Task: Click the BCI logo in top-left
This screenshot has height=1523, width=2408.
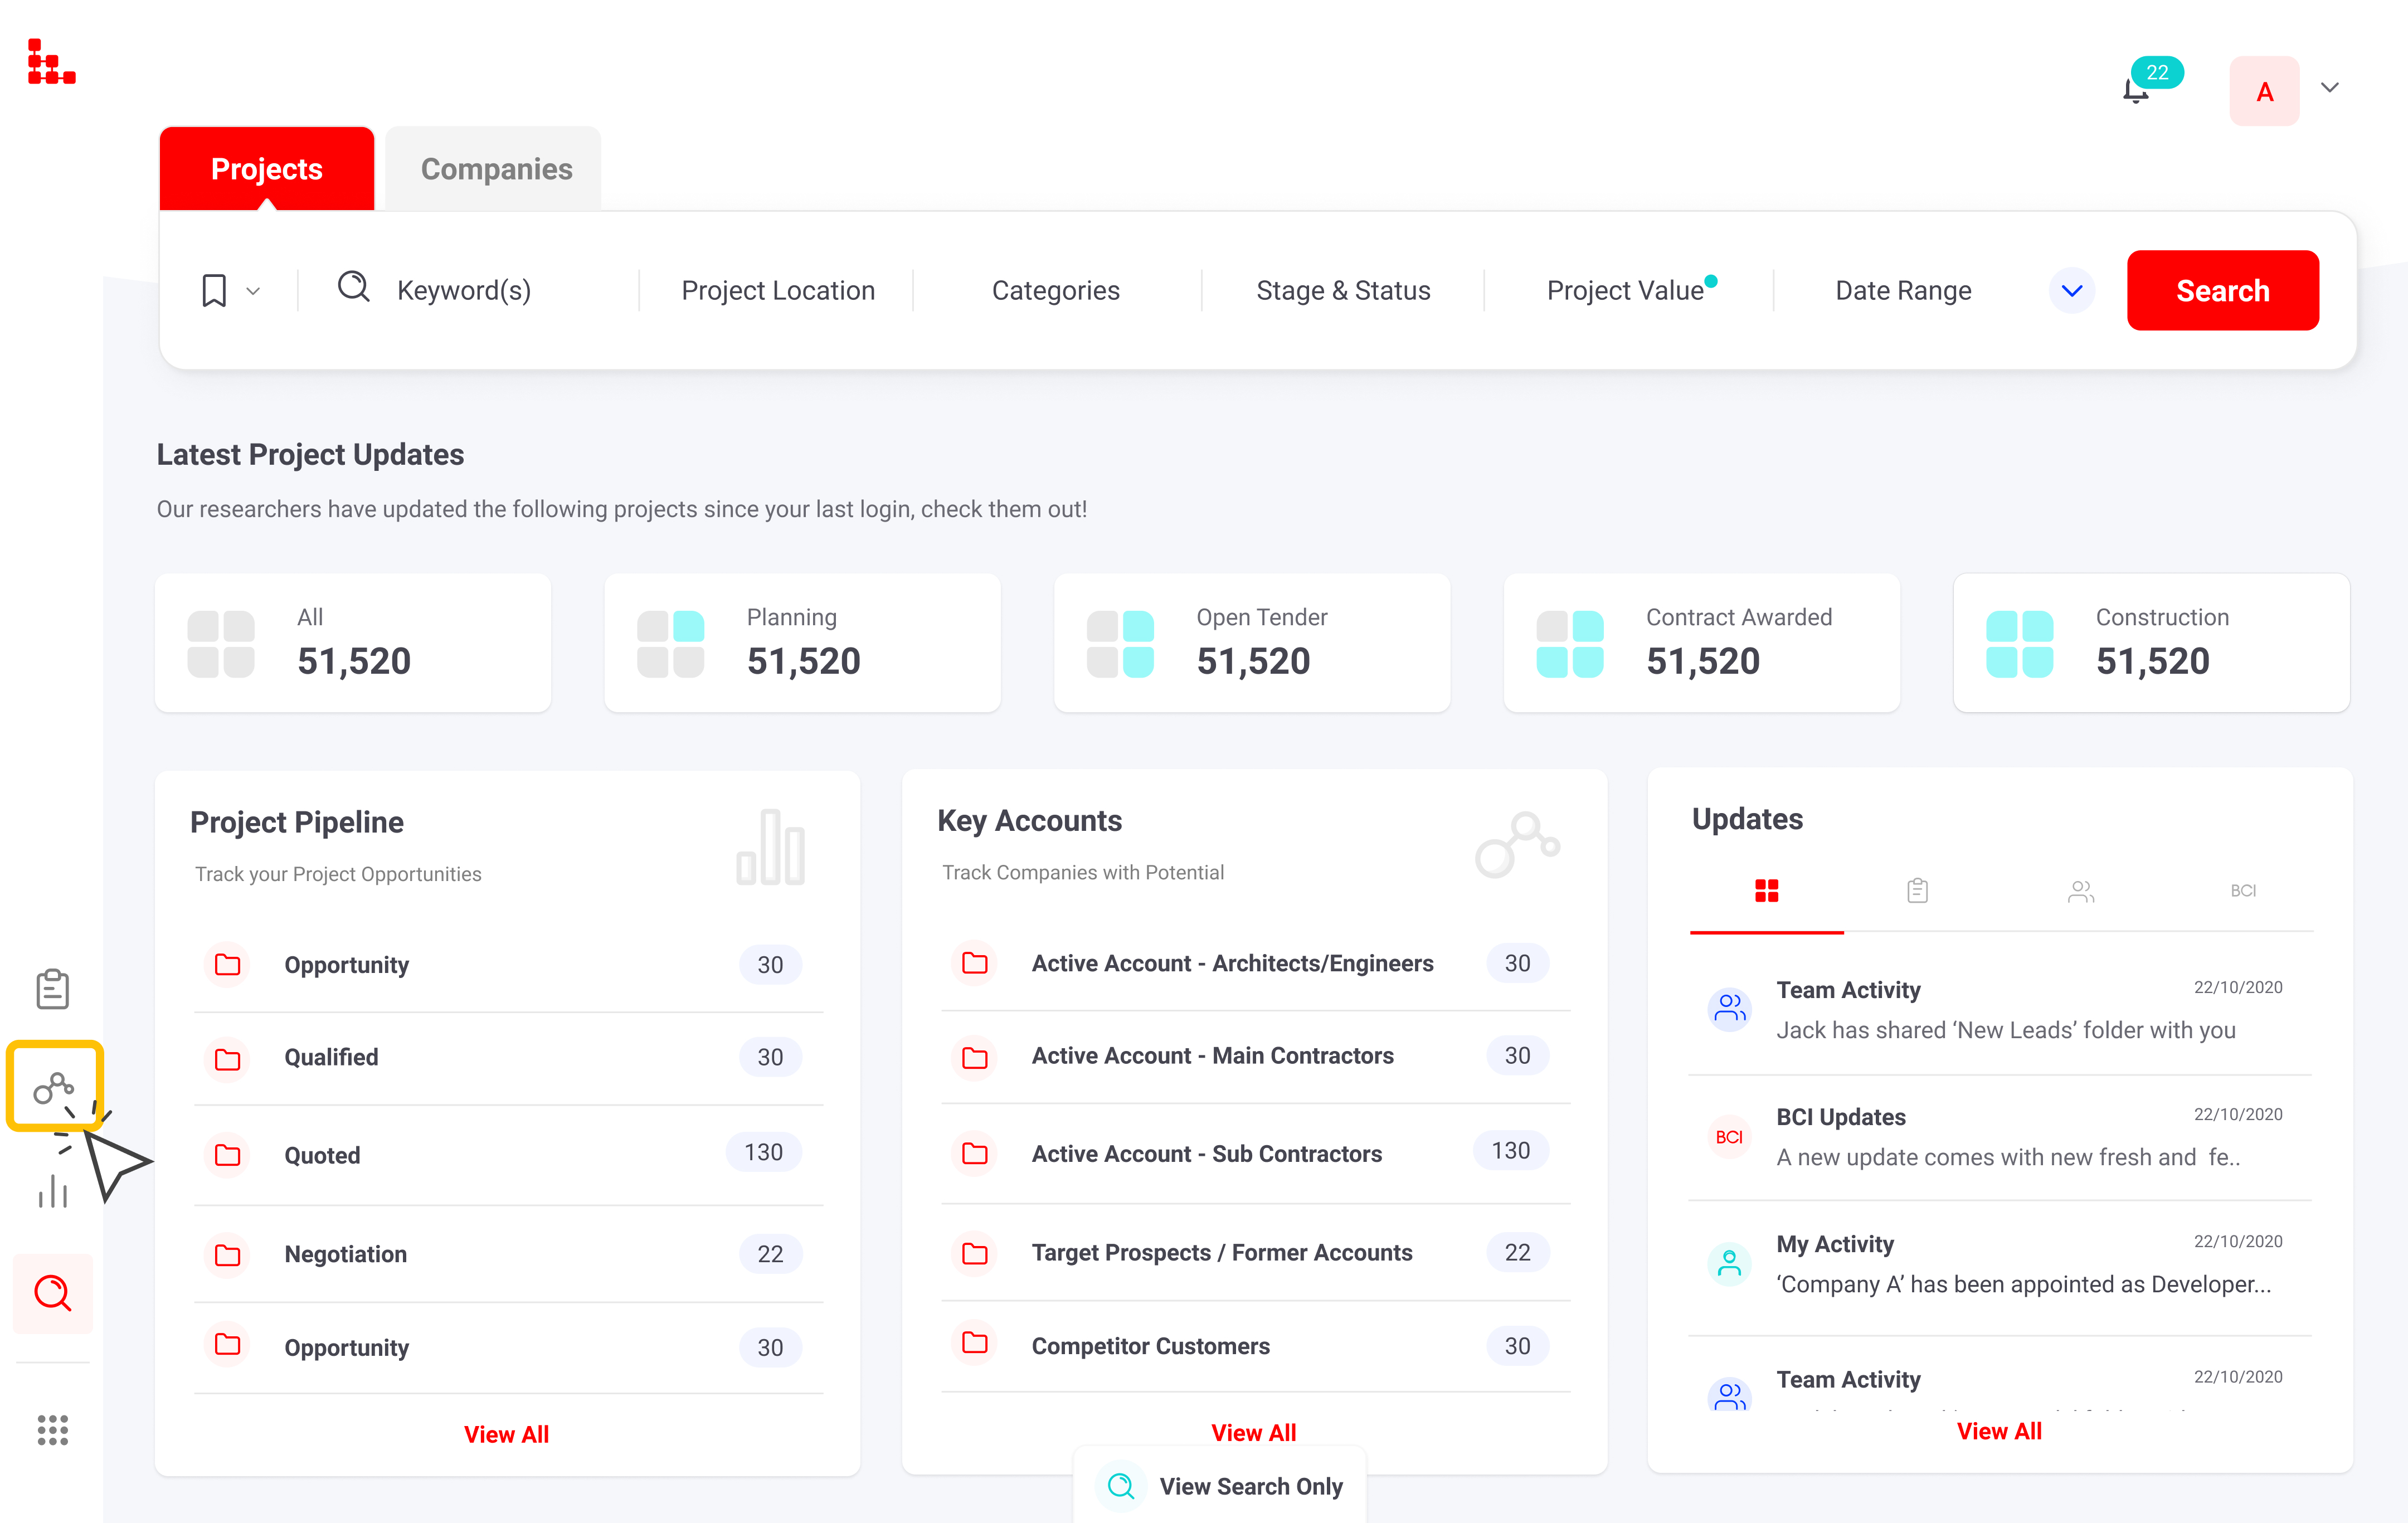Action: coord(51,62)
